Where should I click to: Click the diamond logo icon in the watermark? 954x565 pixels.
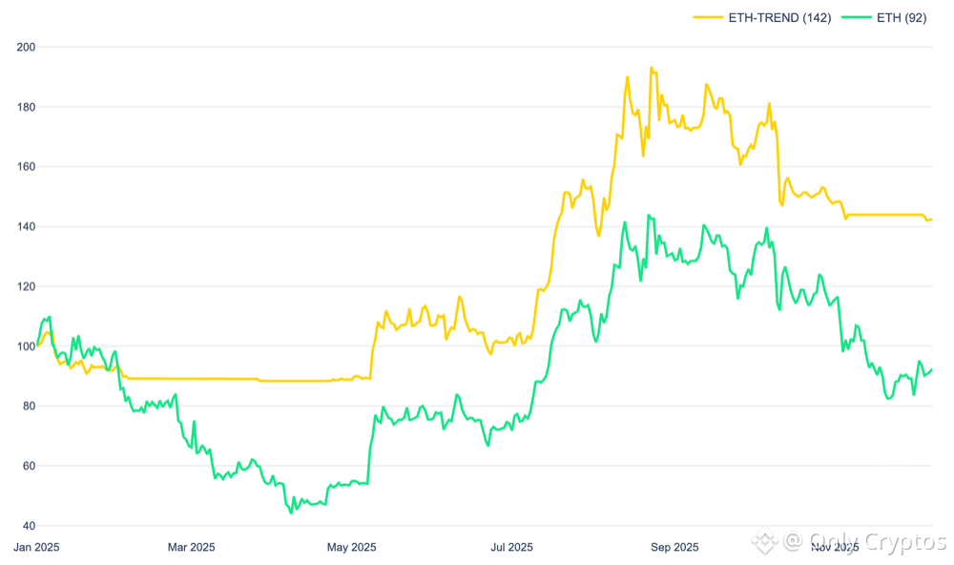coord(763,542)
